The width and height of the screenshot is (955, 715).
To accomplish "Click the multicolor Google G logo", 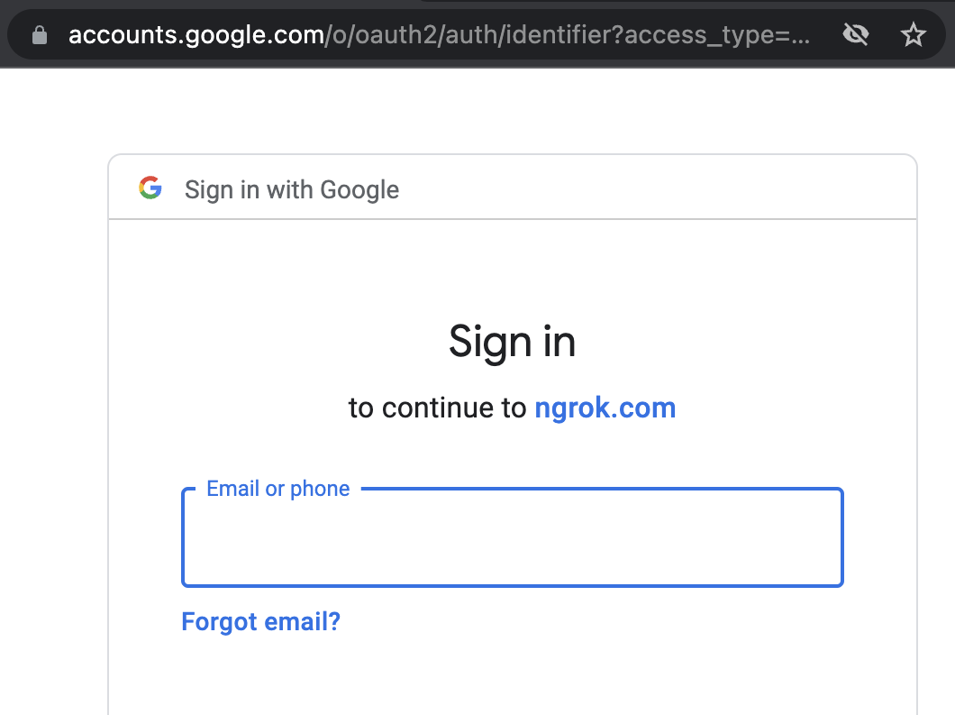I will coord(150,188).
